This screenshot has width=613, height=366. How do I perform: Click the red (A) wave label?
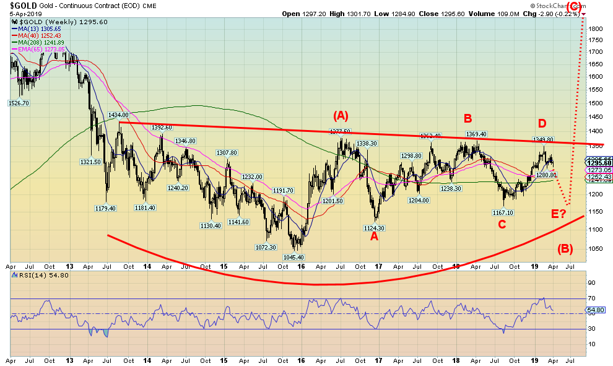click(x=341, y=115)
